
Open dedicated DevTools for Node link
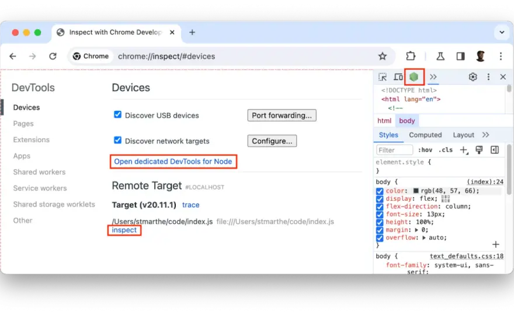coord(173,162)
